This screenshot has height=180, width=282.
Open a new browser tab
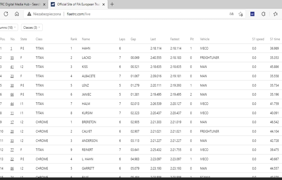[x=112, y=4]
